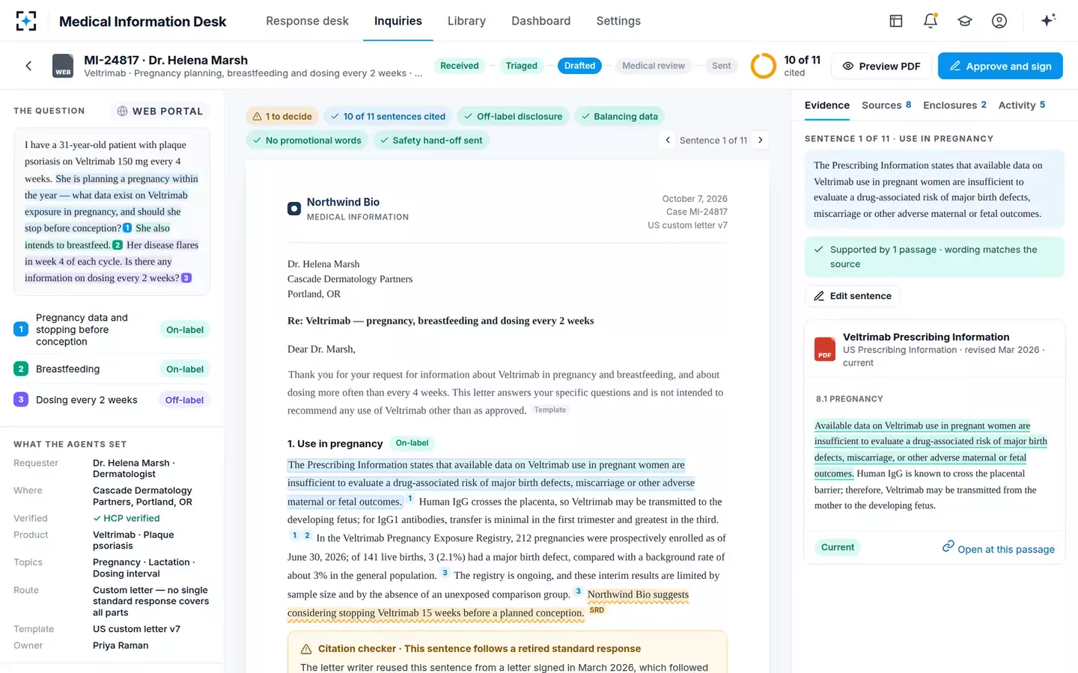Image resolution: width=1078 pixels, height=673 pixels.
Task: Open the Settings tab
Action: click(x=618, y=21)
